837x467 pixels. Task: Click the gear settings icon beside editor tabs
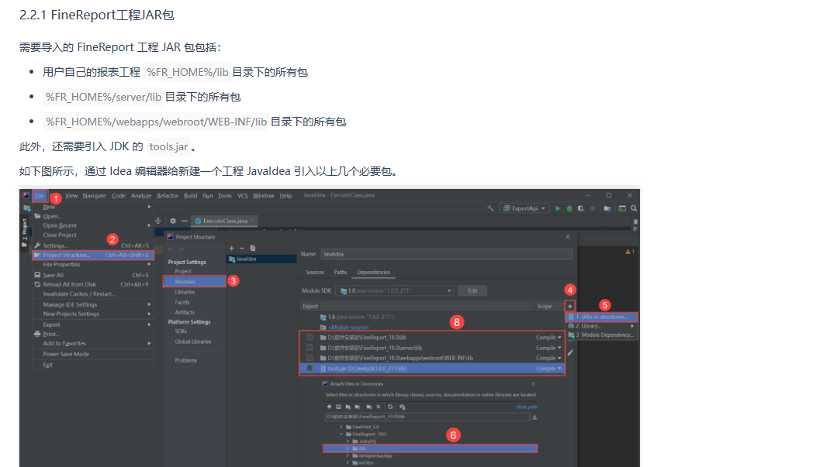(173, 221)
